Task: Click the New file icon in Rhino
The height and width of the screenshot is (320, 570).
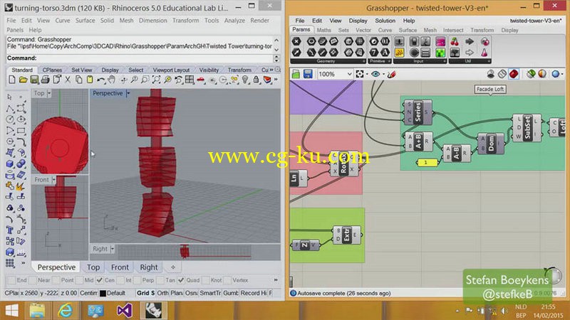Action: pos(12,80)
